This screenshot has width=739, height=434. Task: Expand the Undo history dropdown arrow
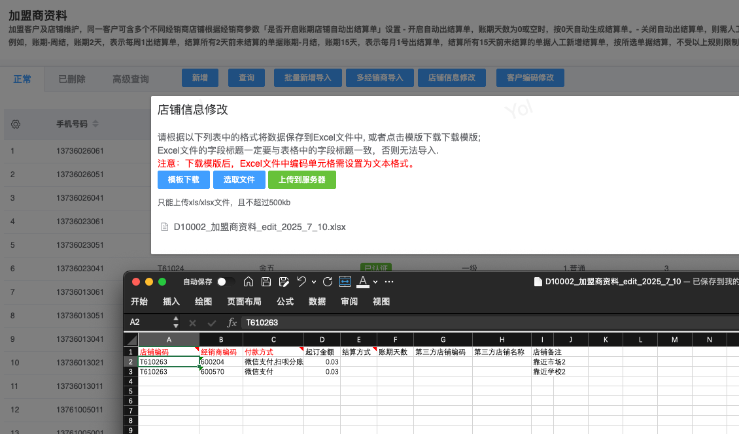tap(314, 282)
